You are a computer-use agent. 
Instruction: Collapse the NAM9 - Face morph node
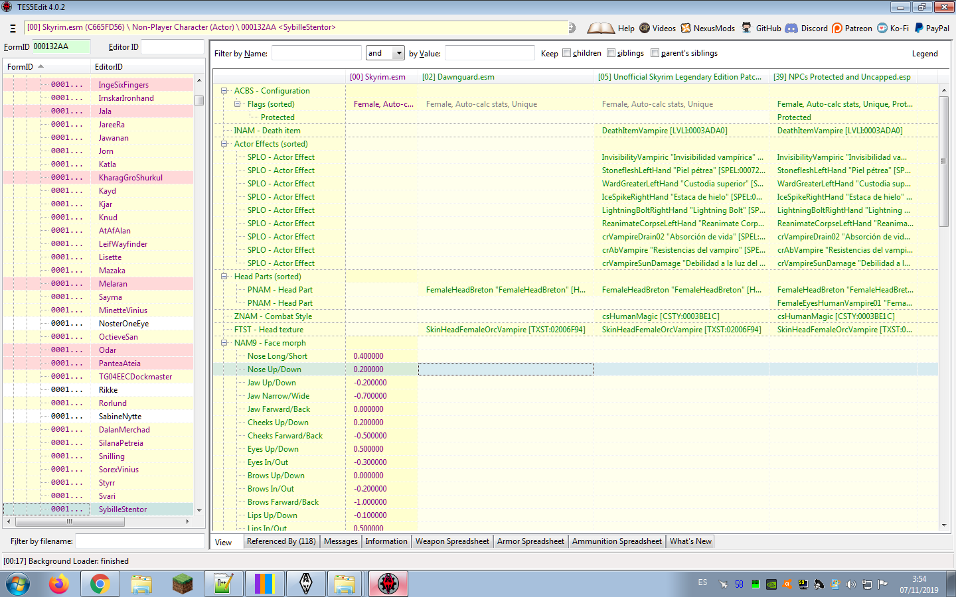coord(224,343)
